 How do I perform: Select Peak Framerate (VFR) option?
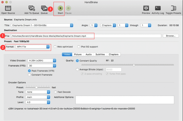(29, 71)
